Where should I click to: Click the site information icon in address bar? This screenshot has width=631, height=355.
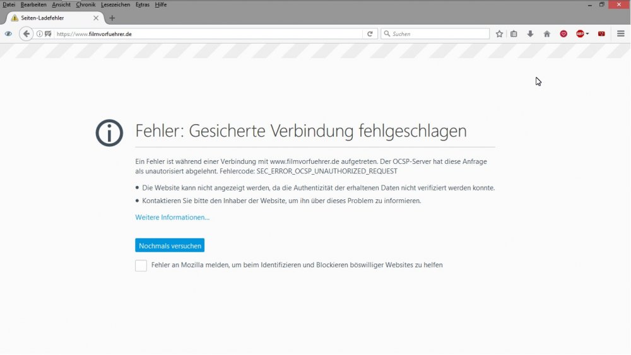coord(40,34)
